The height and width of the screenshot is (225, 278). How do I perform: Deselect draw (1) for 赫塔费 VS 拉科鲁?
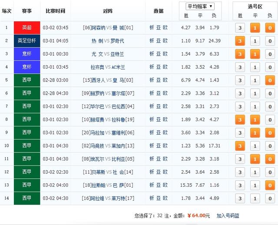click(255, 120)
